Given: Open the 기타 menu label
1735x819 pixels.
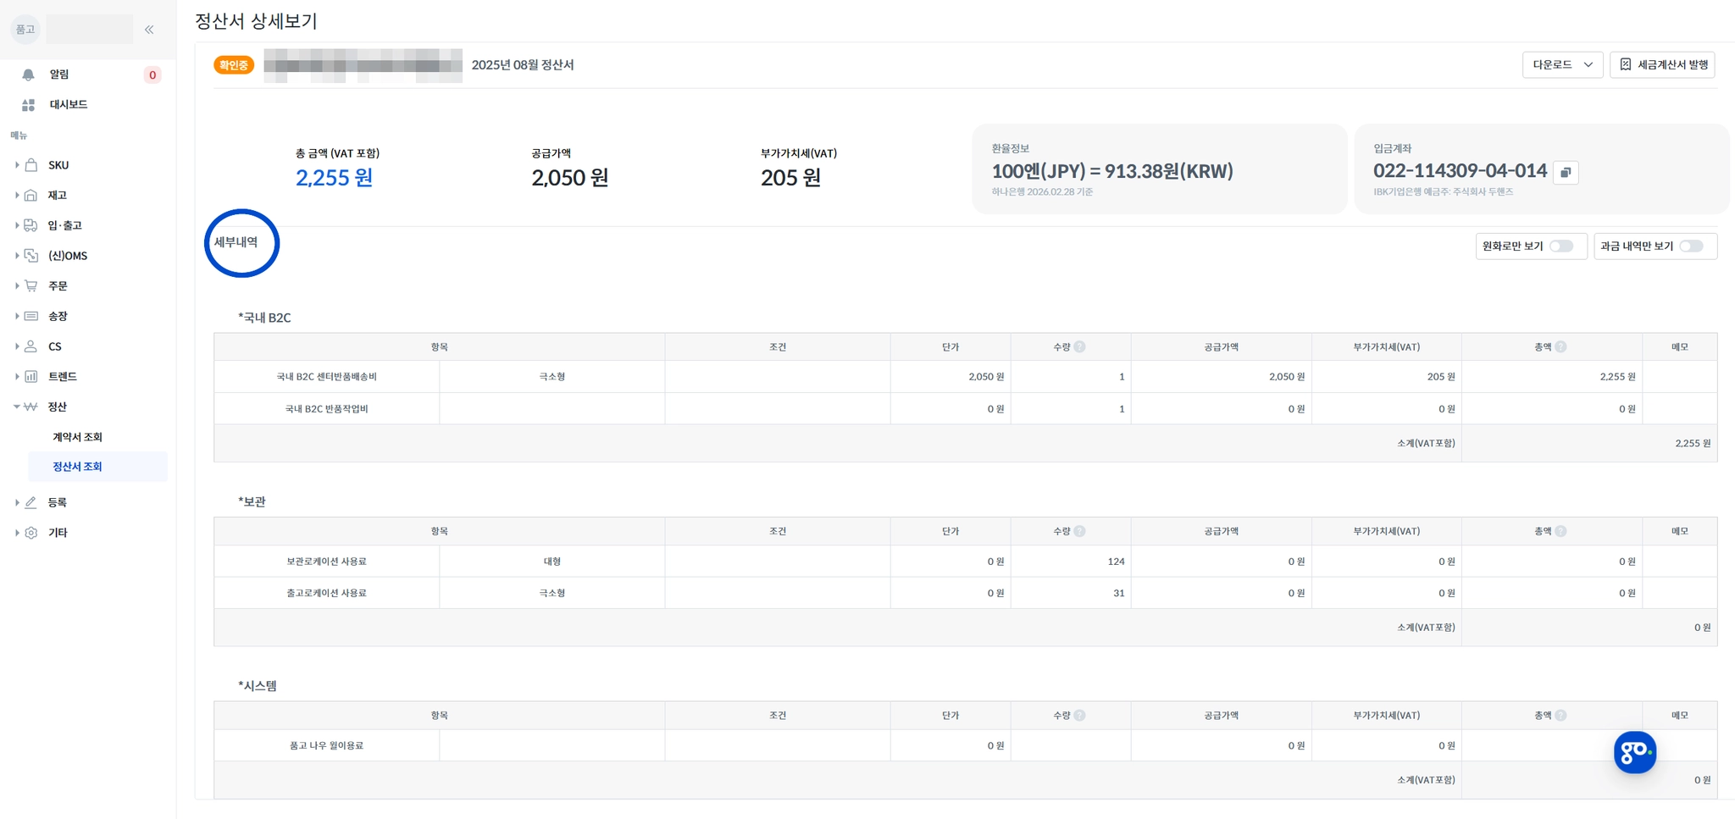Looking at the screenshot, I should pyautogui.click(x=58, y=533).
